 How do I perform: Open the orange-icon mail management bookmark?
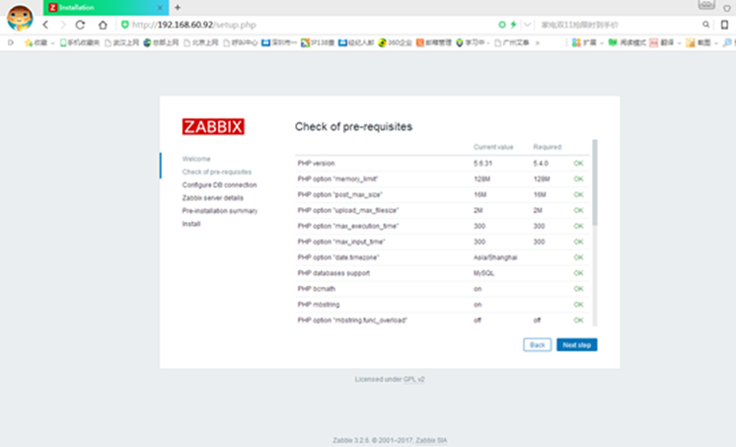434,42
